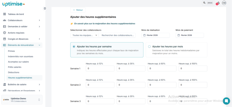
Task: Click Semaine 1 Heure sup. à 12% field
Action: [x=100, y=69]
